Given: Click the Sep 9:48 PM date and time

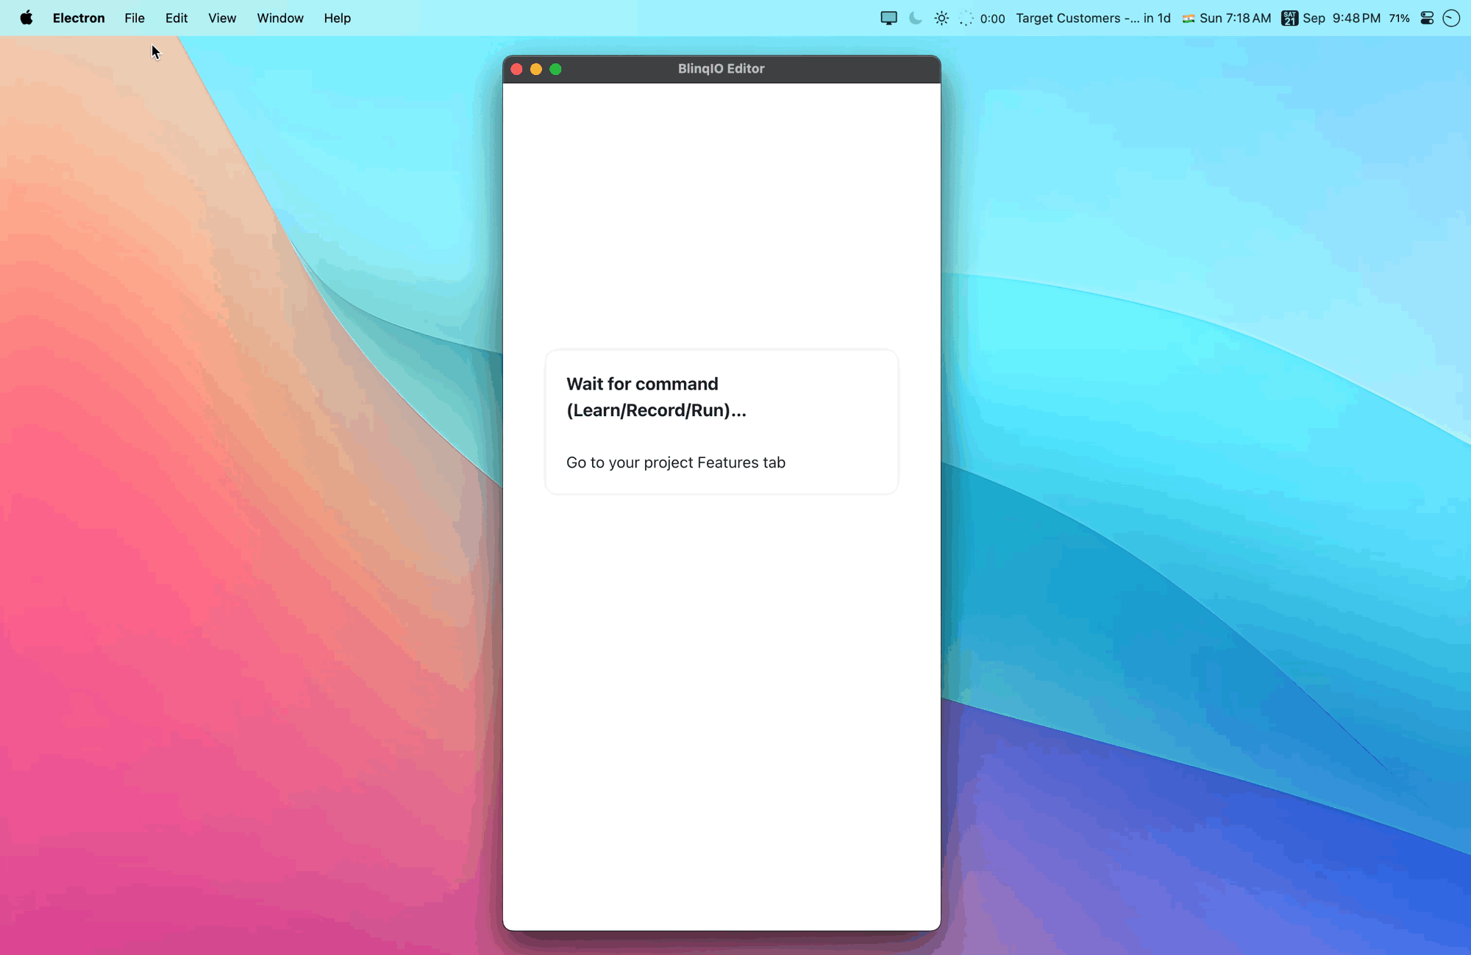Looking at the screenshot, I should pyautogui.click(x=1342, y=18).
